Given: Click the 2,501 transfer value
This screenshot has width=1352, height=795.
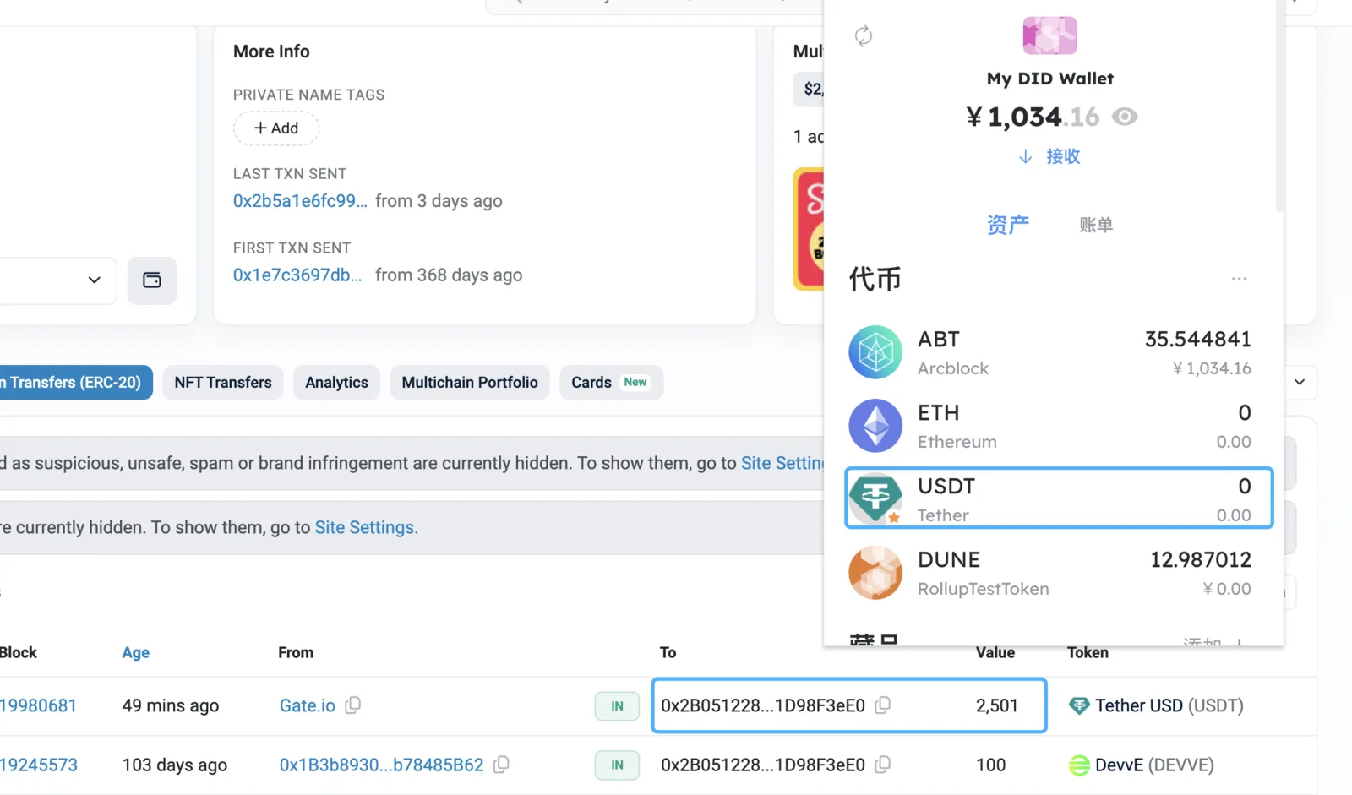Looking at the screenshot, I should 997,706.
